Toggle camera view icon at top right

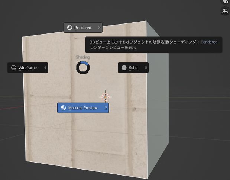coord(225,2)
